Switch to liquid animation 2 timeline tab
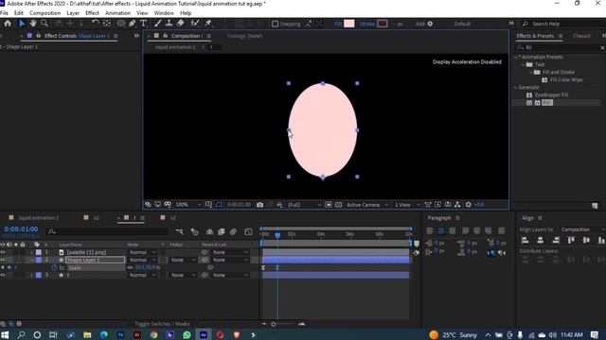The width and height of the screenshot is (606, 340). 39,218
